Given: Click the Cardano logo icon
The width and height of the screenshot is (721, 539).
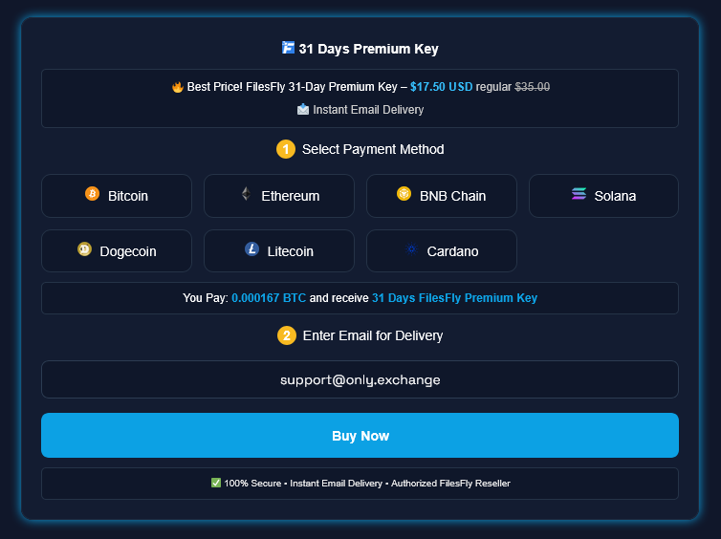Looking at the screenshot, I should click(x=412, y=249).
